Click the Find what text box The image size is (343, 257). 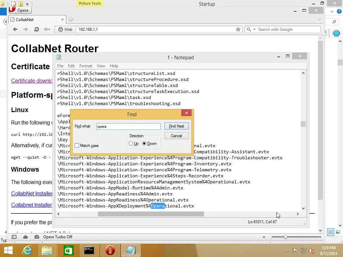128,126
